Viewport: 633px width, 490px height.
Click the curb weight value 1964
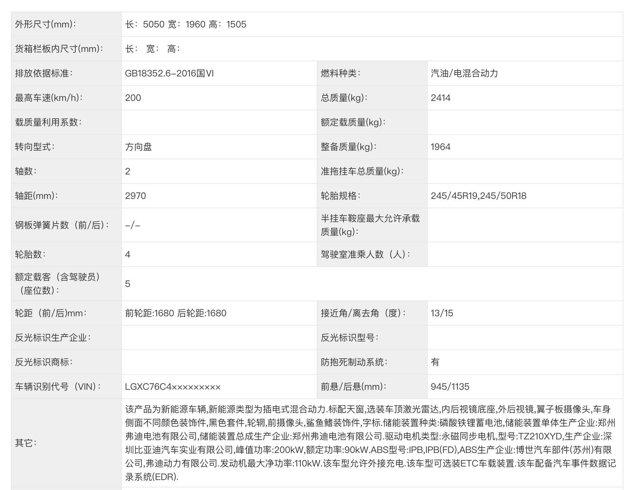[x=440, y=147]
